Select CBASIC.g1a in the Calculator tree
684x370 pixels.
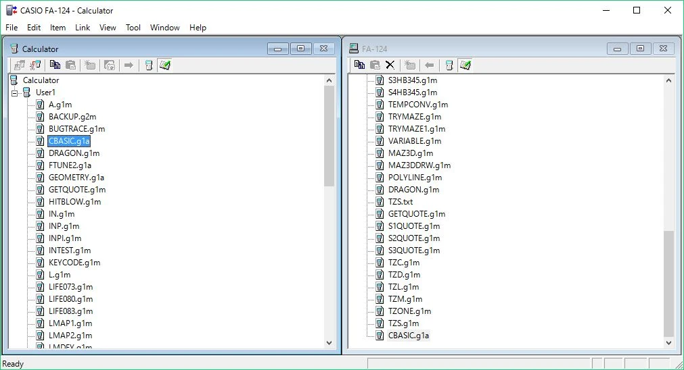[x=69, y=141]
